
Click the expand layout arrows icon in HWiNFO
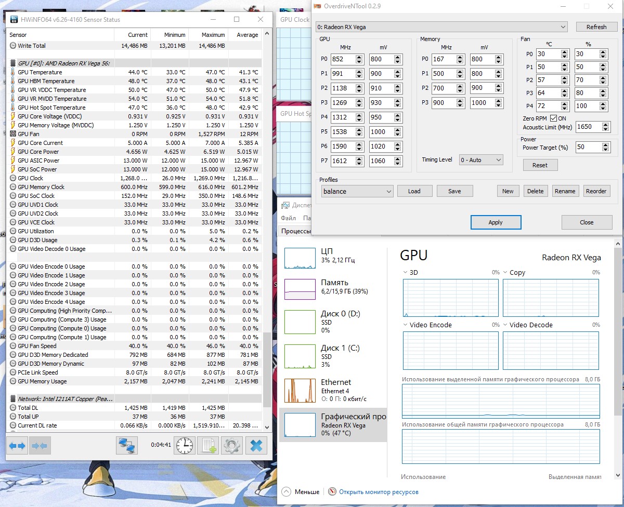click(x=18, y=446)
